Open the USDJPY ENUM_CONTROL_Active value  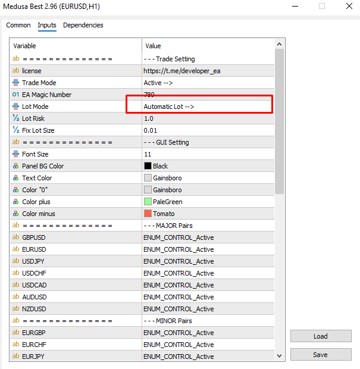click(x=208, y=261)
